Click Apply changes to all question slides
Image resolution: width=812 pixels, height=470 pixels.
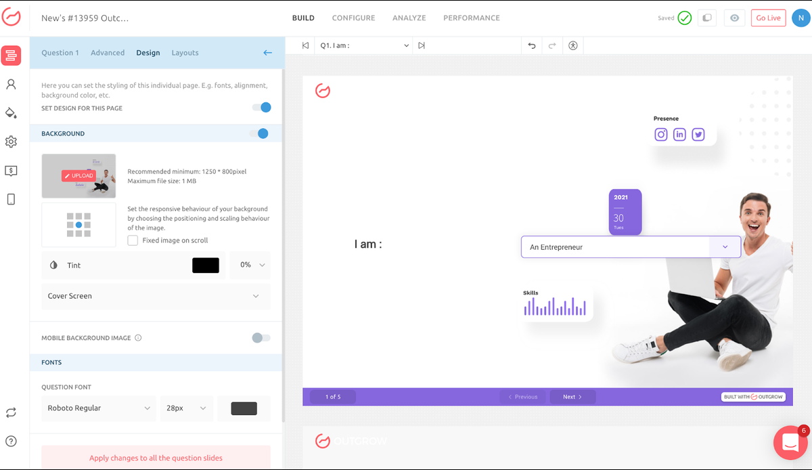[156, 458]
